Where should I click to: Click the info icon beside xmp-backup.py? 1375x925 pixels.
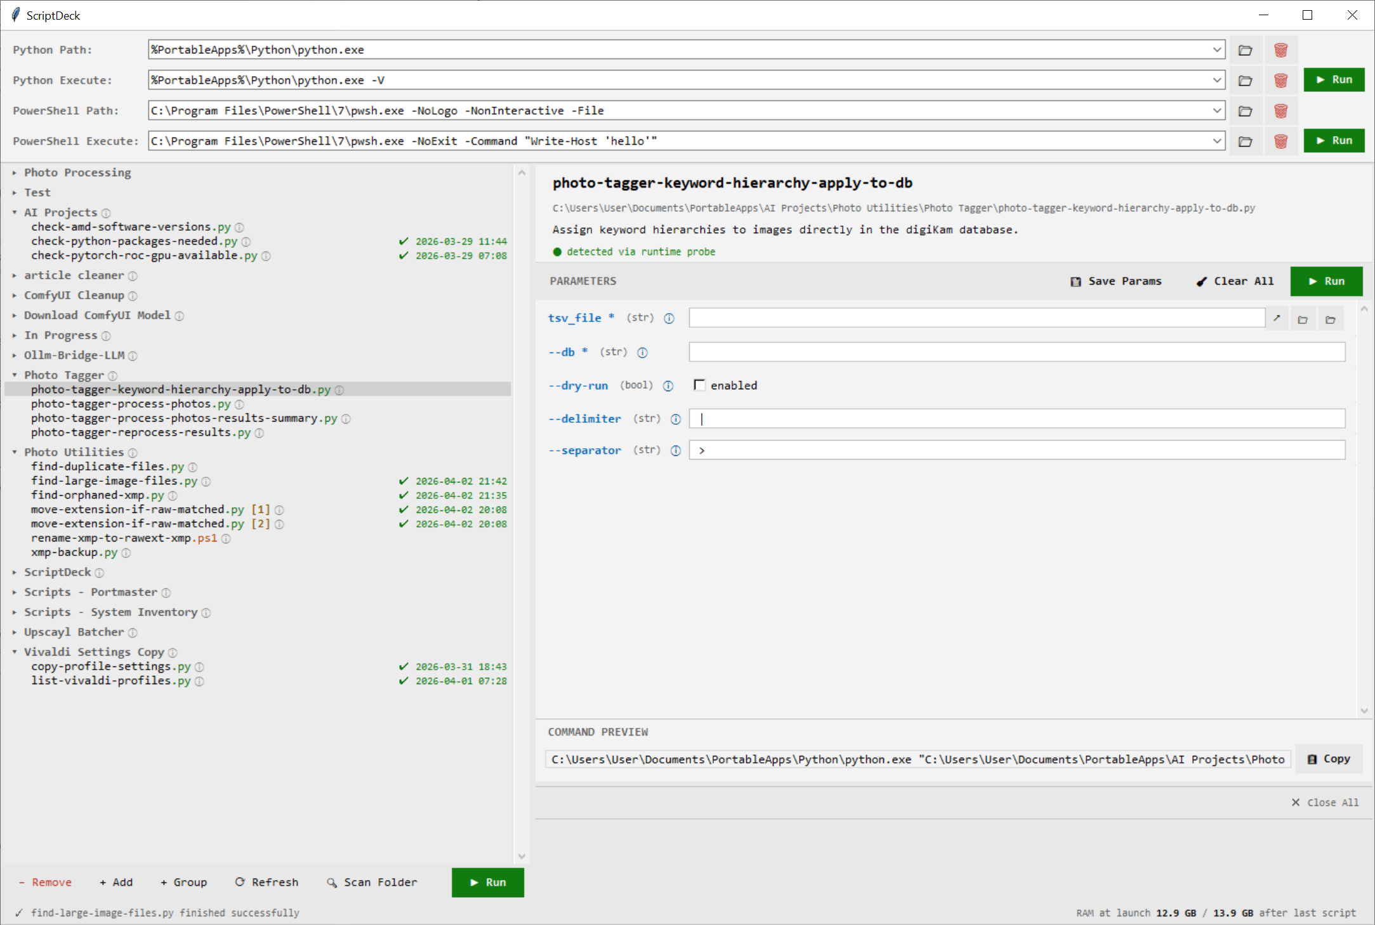coord(126,553)
